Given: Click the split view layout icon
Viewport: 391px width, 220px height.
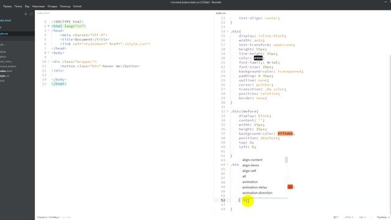Looking at the screenshot, I should (31, 14).
